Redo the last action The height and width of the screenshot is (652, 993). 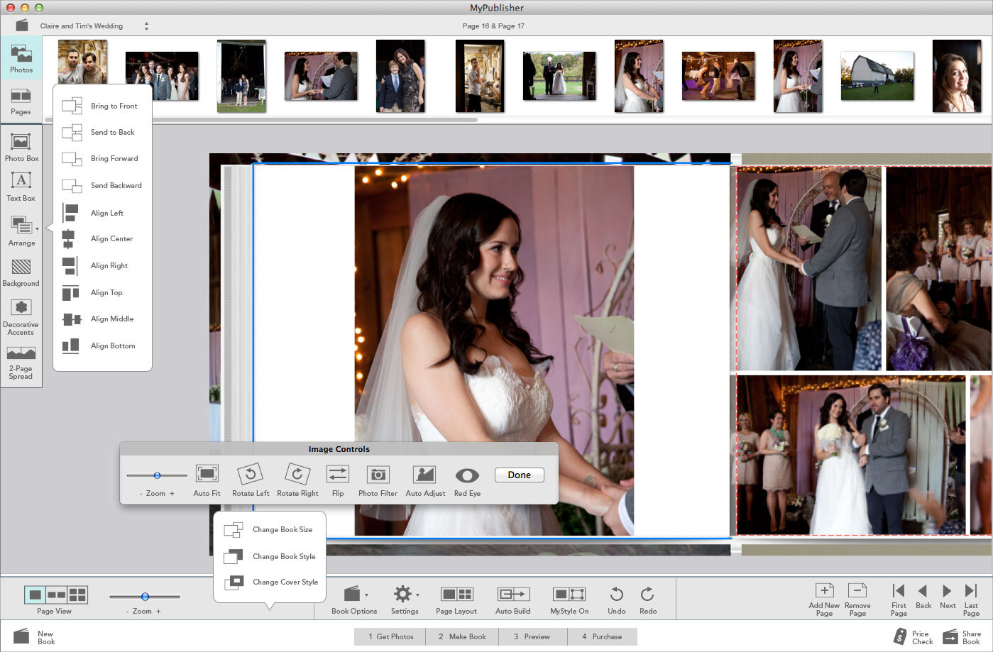pyautogui.click(x=648, y=599)
